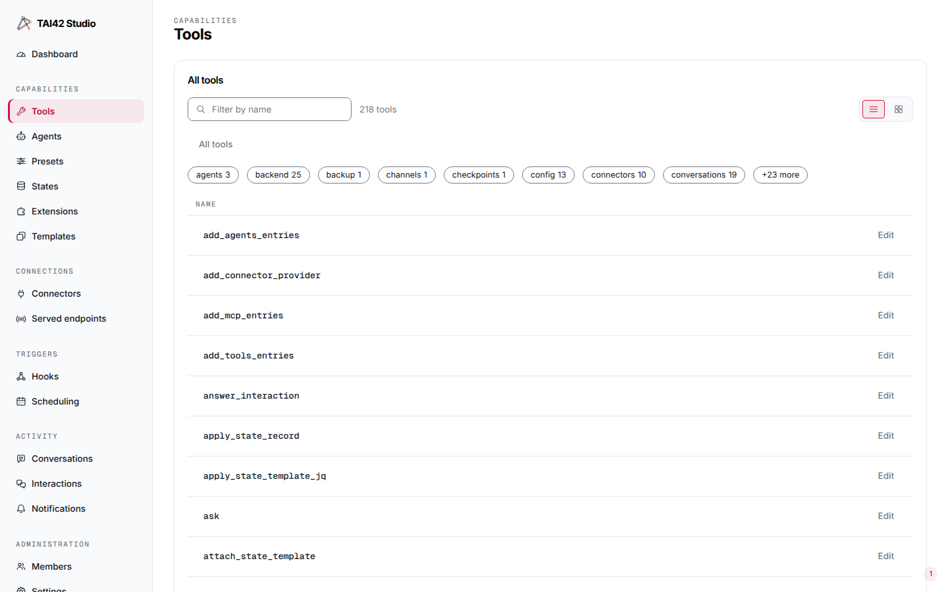This screenshot has height=592, width=948.
Task: Click the TAI42 Studio logo icon
Action: (24, 24)
